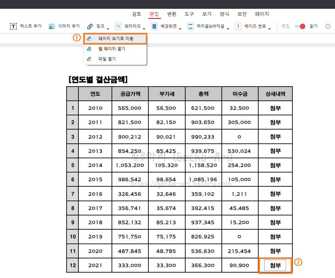
Task: Click the 부가세 column header
Action: pyautogui.click(x=167, y=94)
